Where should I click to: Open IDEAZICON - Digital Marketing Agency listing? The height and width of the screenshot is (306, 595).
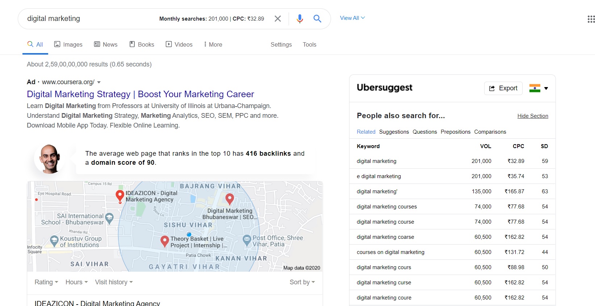point(97,303)
